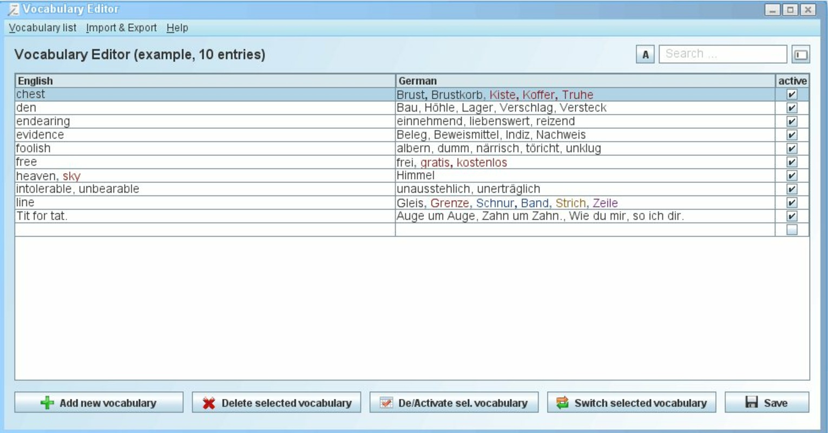
Task: Open the Help menu
Action: [177, 28]
